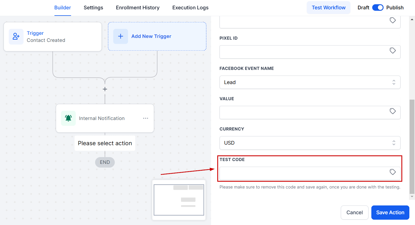Click the tag icon in Value field
The height and width of the screenshot is (225, 415).
tap(393, 111)
